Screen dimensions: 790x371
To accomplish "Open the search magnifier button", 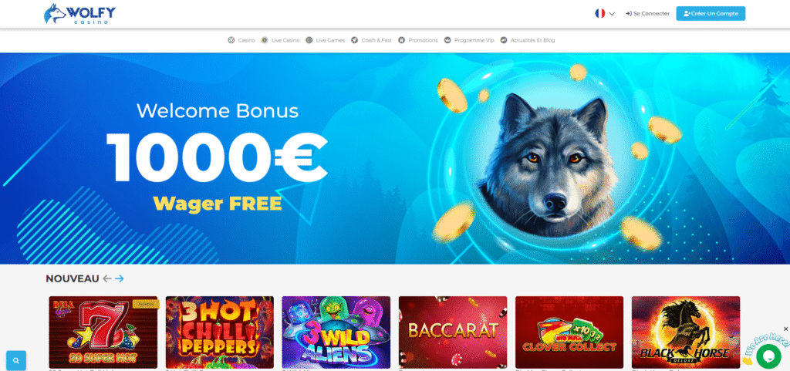I will click(x=16, y=360).
